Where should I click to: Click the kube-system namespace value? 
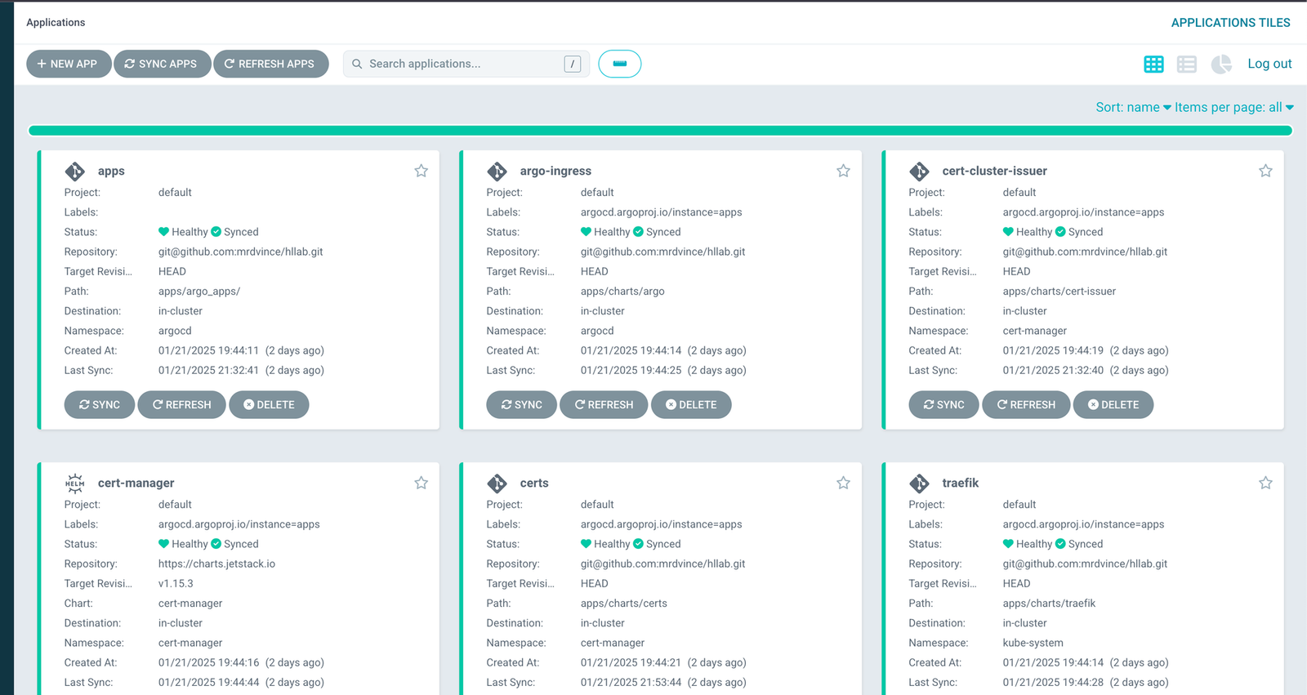pyautogui.click(x=1033, y=643)
